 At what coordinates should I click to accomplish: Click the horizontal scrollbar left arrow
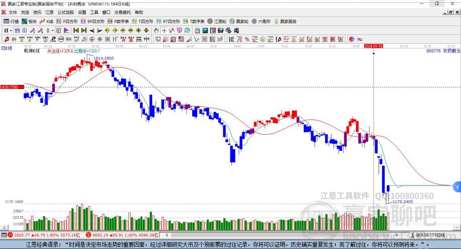(167, 235)
